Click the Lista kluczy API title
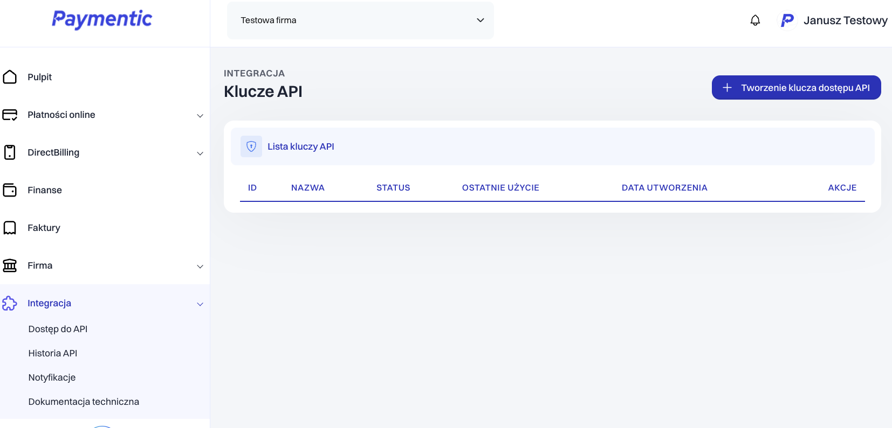Viewport: 892px width, 428px height. point(301,146)
